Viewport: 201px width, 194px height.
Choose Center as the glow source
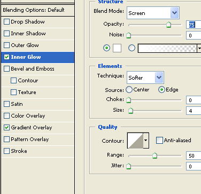click(129, 90)
